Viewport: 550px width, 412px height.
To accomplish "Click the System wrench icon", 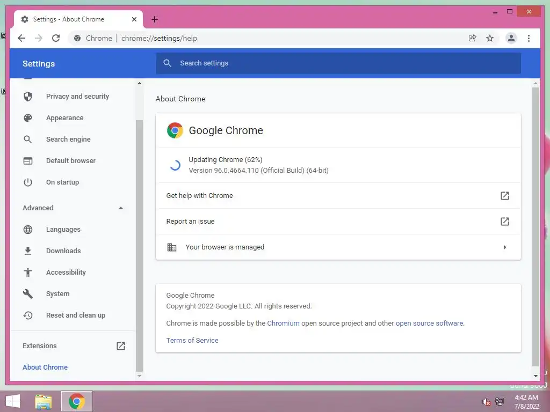I will point(28,293).
